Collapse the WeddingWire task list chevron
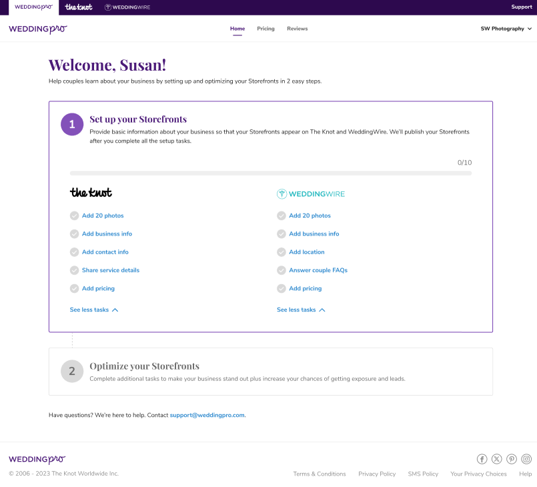Screen dimensions: 537x487 click(x=322, y=310)
